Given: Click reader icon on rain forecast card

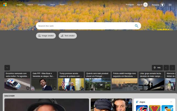Looking at the screenshot, I should coord(108,88).
